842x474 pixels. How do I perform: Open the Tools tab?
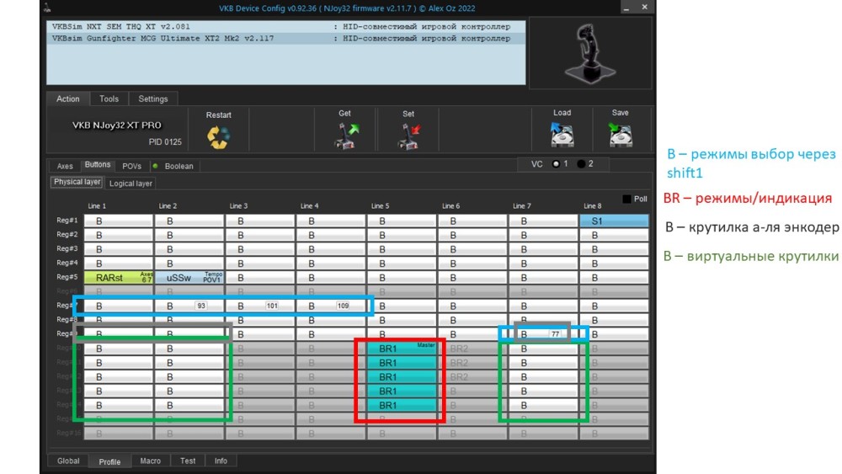[109, 99]
